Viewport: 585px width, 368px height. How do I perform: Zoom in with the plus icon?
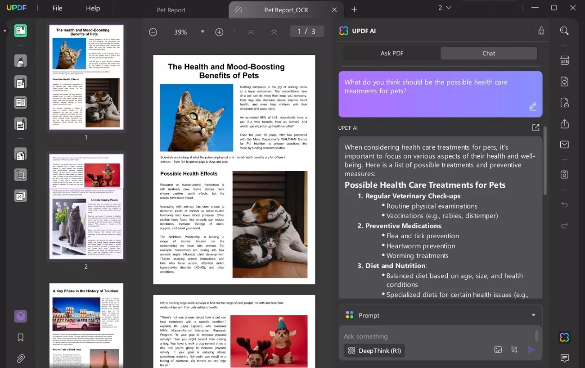(219, 32)
